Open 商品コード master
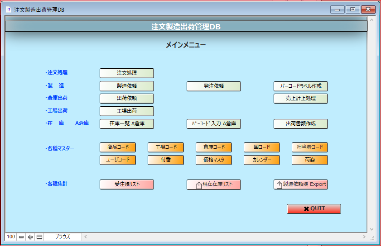Viewport: 381px width, 246px height. 118,147
